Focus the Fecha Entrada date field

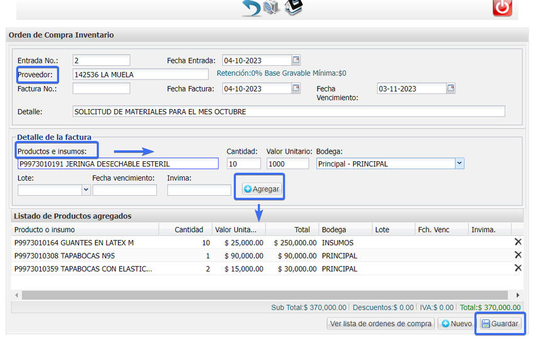(257, 60)
